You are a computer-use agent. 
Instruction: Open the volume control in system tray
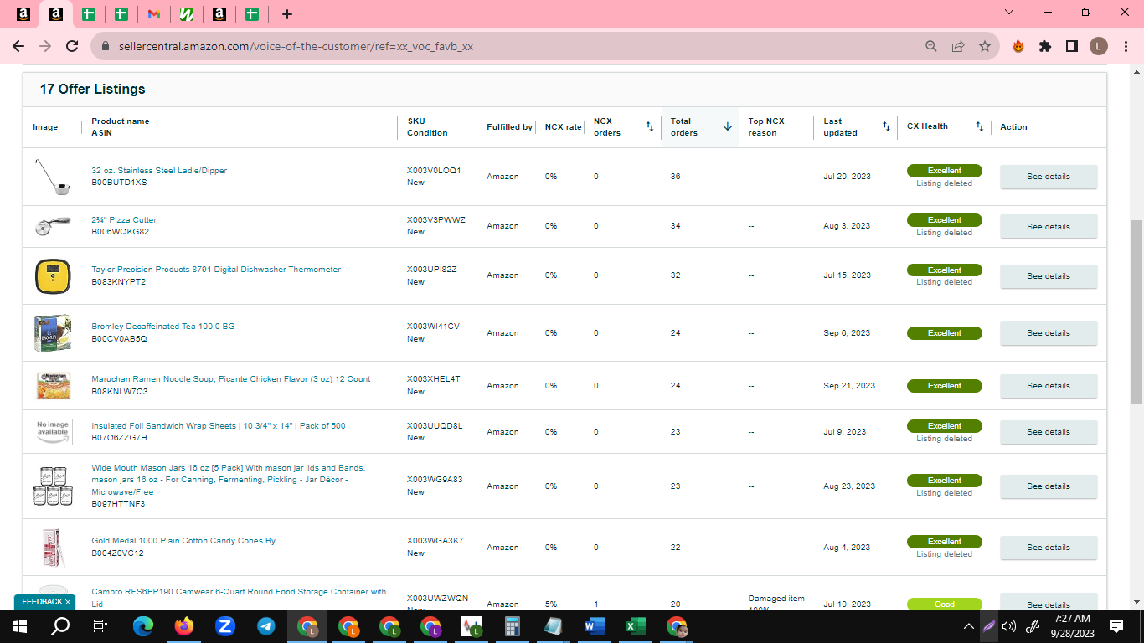coord(1009,626)
